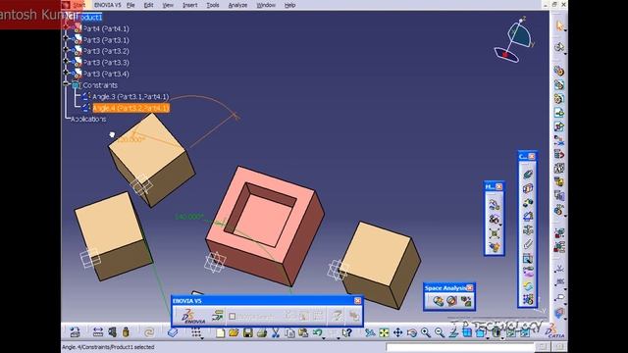The height and width of the screenshot is (353, 628).
Task: Click the 120.000° angle dimension label
Action: coord(131,139)
